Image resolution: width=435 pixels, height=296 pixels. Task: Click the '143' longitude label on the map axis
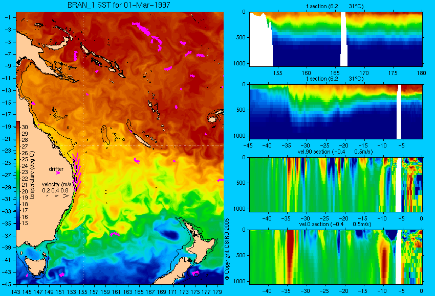point(16,292)
